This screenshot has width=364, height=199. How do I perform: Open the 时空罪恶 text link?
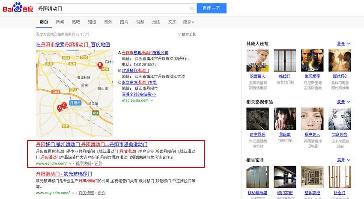257,134
